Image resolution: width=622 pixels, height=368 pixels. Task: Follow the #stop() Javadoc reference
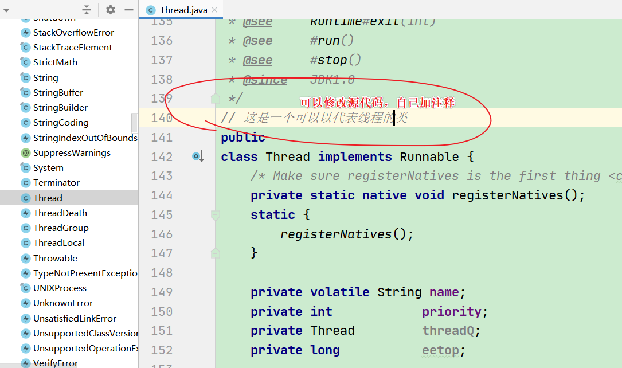(335, 60)
